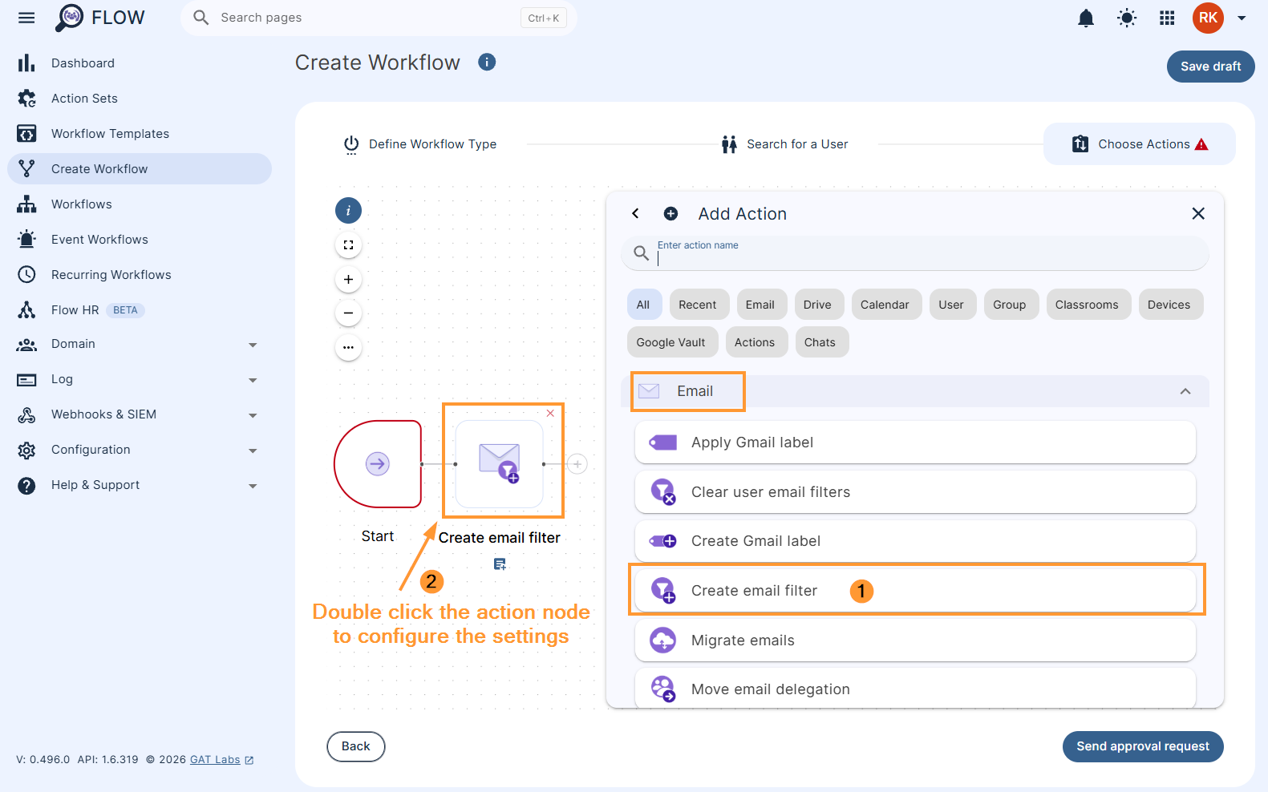Focus the Enter action name field
The image size is (1268, 792).
(x=914, y=253)
